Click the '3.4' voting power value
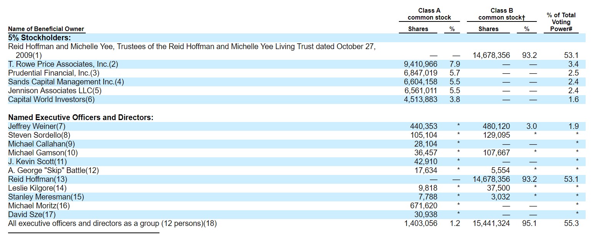This screenshot has height=239, width=591. click(x=573, y=64)
